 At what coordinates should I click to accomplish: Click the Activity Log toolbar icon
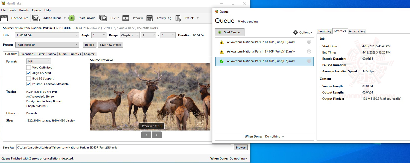tap(150, 18)
